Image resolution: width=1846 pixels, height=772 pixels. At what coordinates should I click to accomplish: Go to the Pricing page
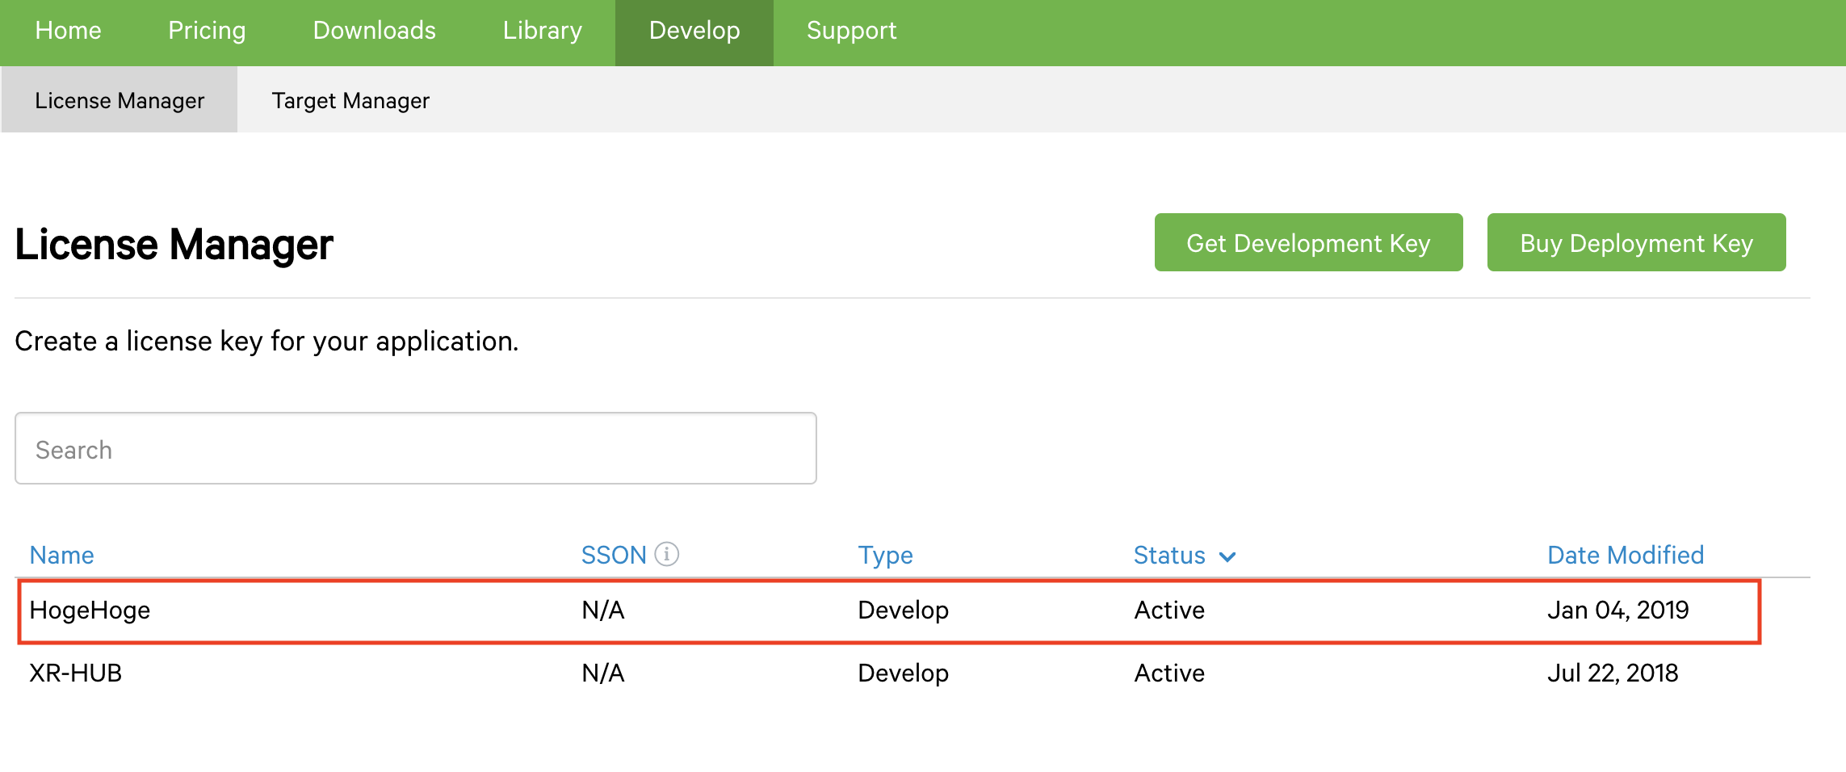(x=207, y=31)
